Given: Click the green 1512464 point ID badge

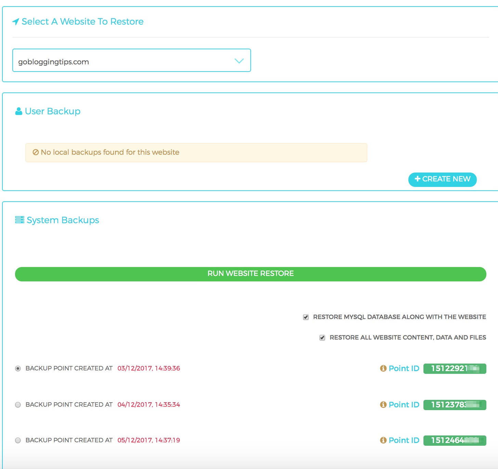Looking at the screenshot, I should tap(455, 440).
